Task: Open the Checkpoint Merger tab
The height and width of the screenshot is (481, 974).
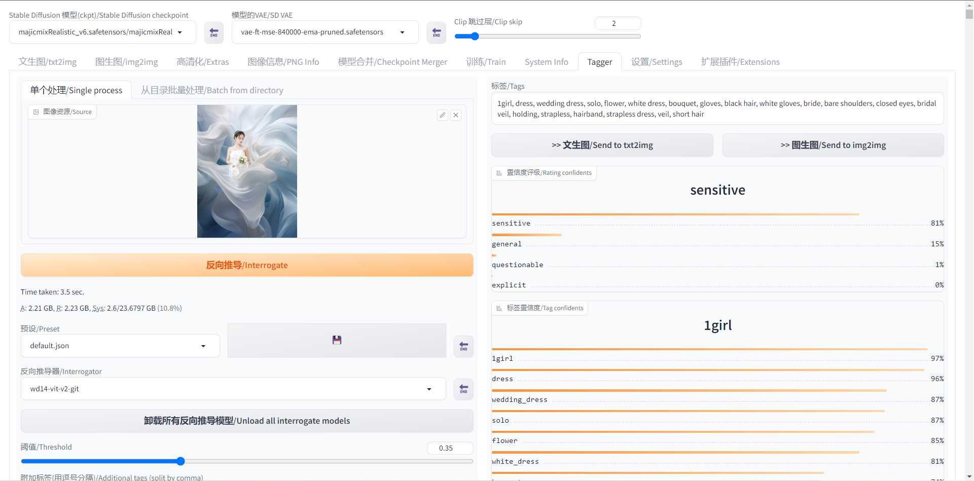Action: pyautogui.click(x=393, y=62)
